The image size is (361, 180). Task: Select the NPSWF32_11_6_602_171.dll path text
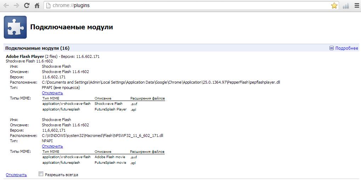[x=102, y=136]
